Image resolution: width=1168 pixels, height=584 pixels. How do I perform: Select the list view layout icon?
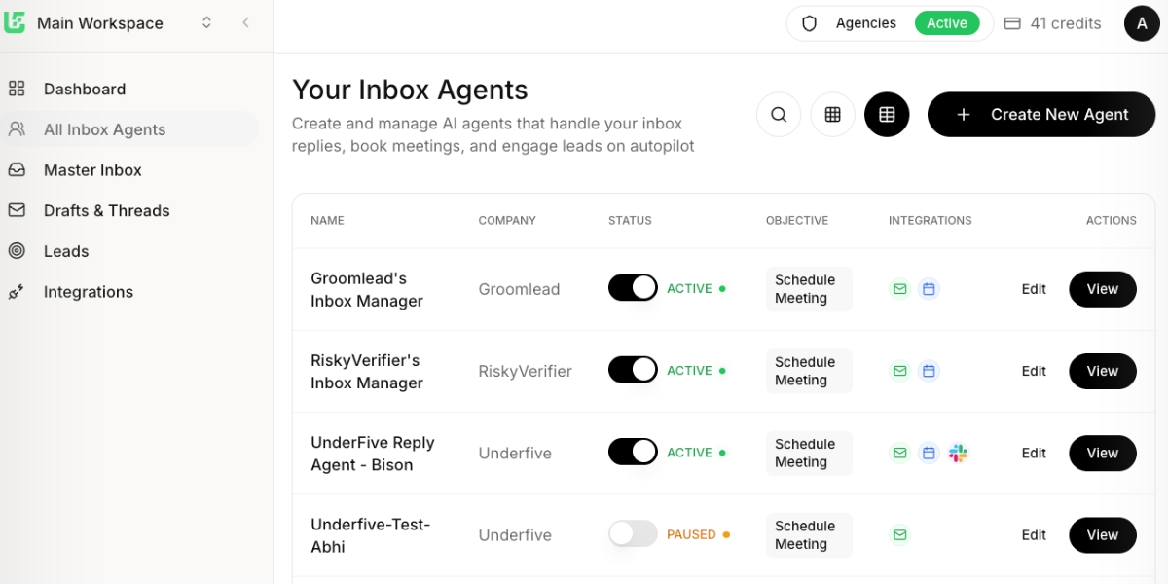[x=886, y=114]
